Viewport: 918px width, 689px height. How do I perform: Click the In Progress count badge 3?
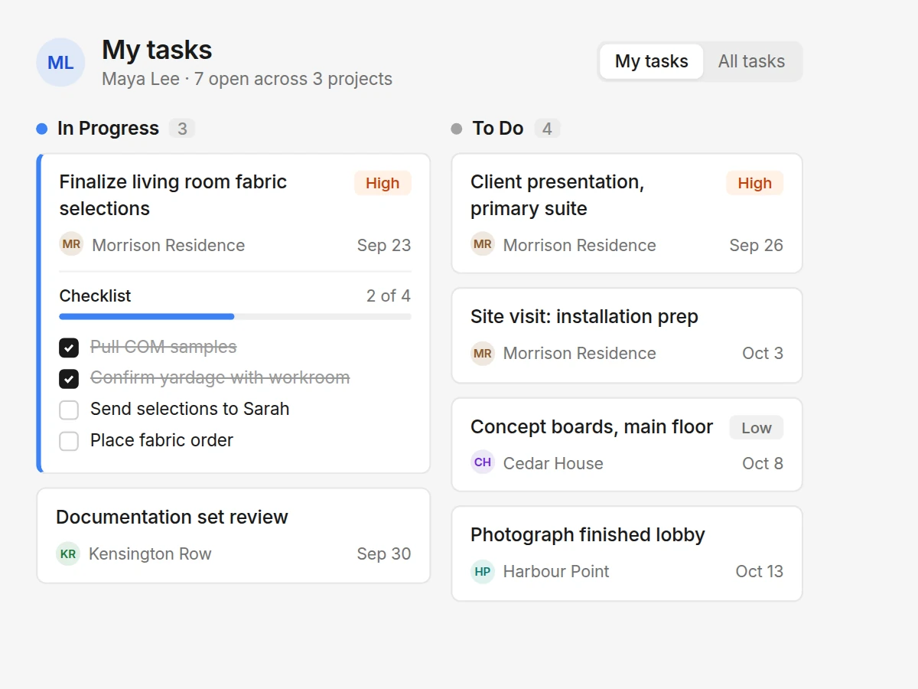[x=182, y=129]
